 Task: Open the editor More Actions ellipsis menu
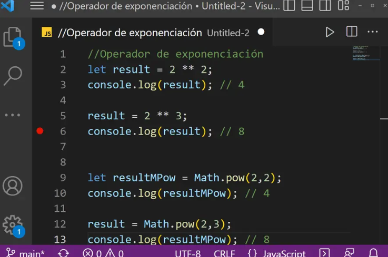tap(372, 32)
